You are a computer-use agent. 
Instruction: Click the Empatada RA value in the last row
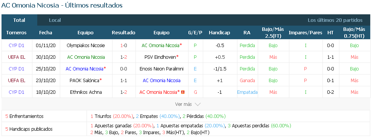click(247, 92)
